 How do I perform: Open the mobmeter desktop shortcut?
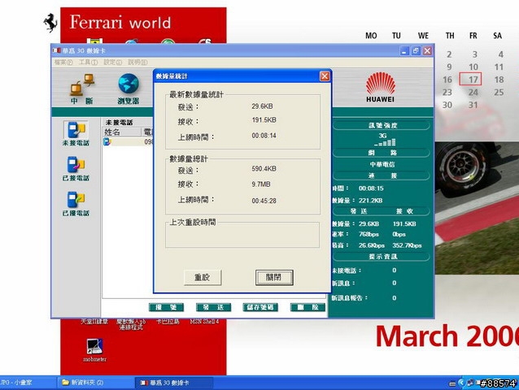pyautogui.click(x=94, y=350)
